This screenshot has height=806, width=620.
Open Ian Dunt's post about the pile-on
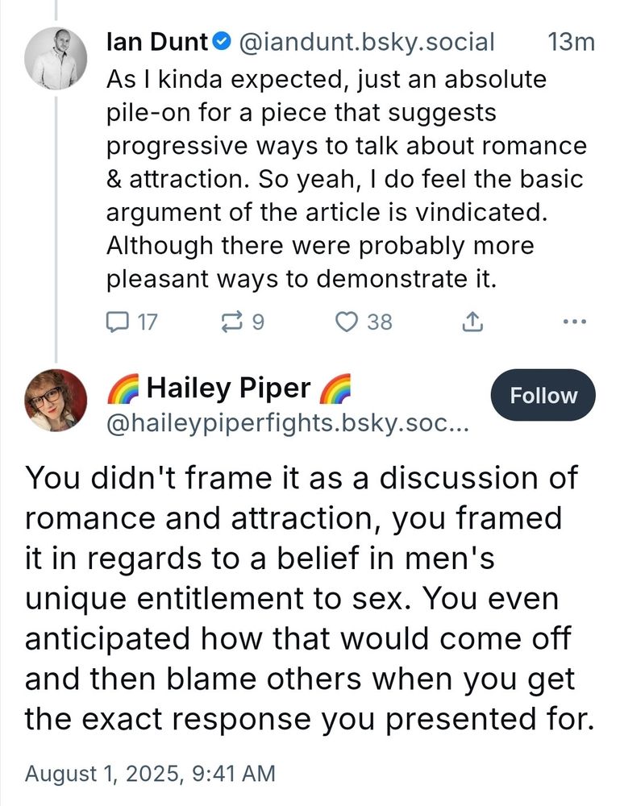pos(345,179)
